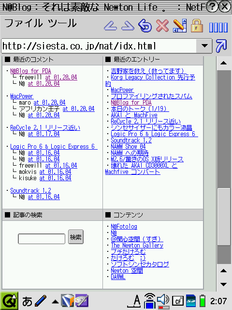
Task: Open maro's comment at 01.20.04
Action: 49,103
